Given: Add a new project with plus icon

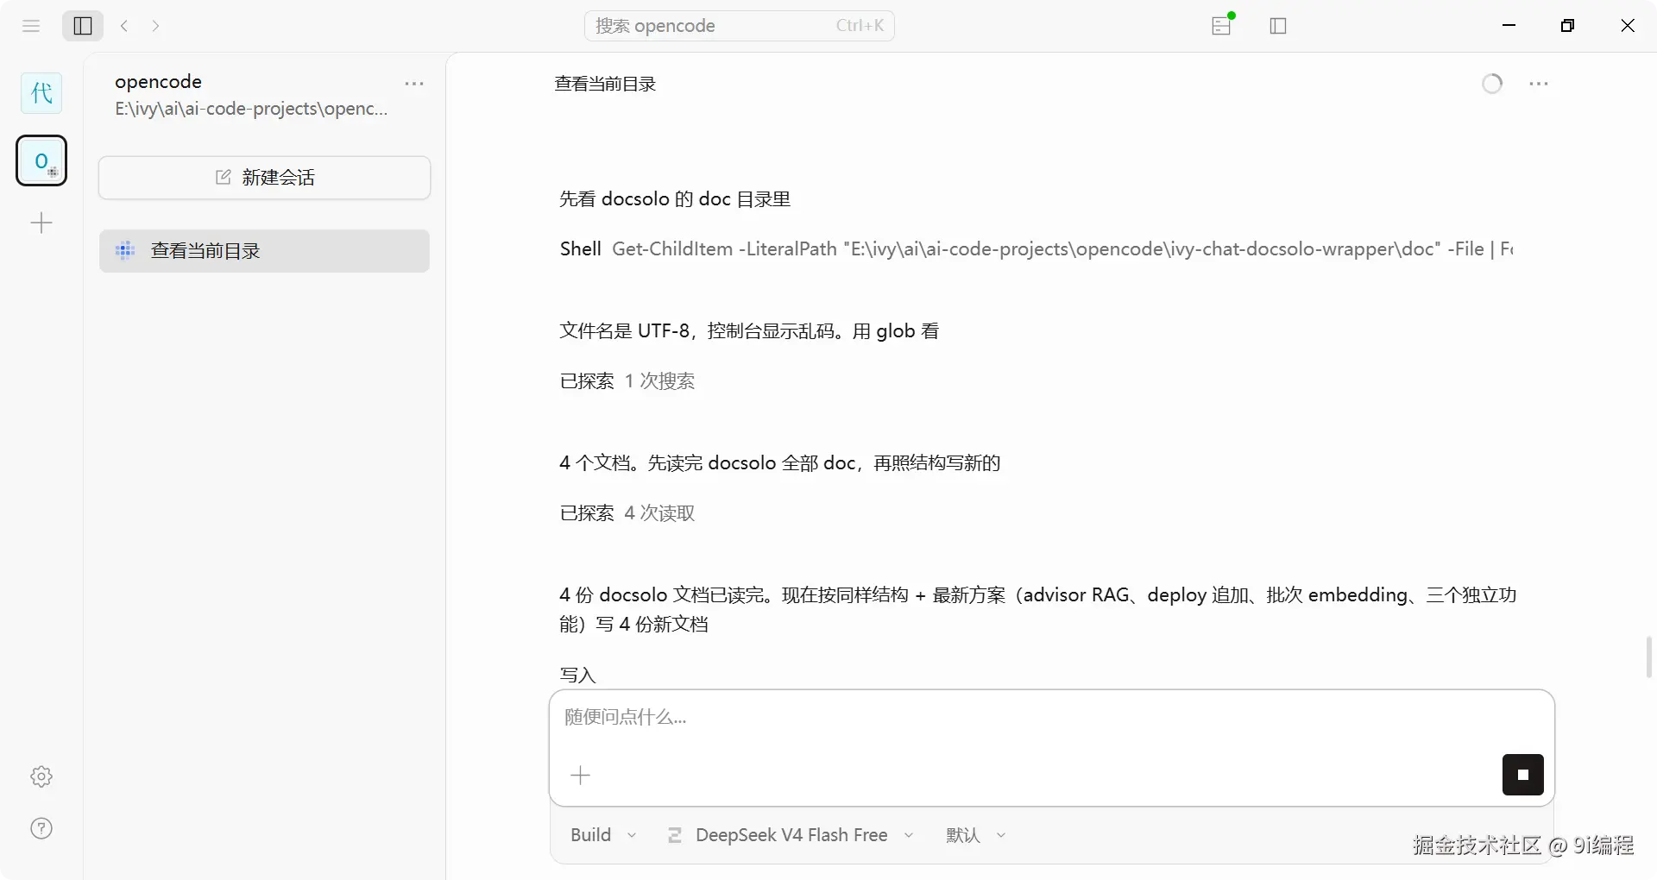Looking at the screenshot, I should 41,223.
